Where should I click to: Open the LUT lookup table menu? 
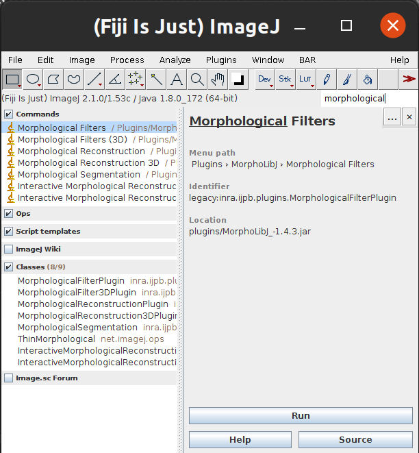(305, 79)
